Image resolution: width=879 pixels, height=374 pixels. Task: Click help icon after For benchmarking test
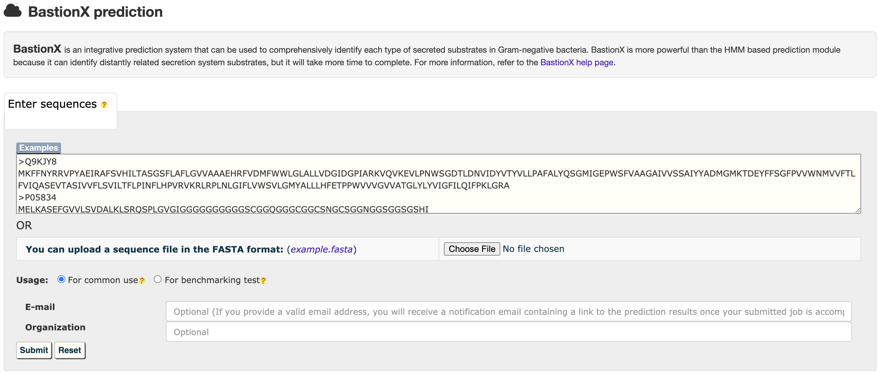click(x=263, y=281)
